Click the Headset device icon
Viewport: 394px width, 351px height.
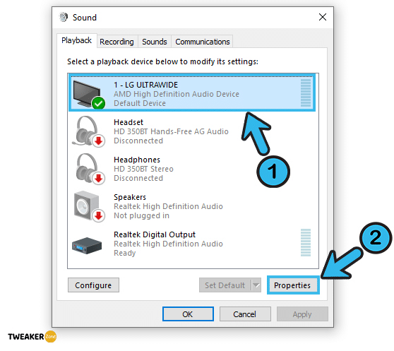click(x=88, y=131)
